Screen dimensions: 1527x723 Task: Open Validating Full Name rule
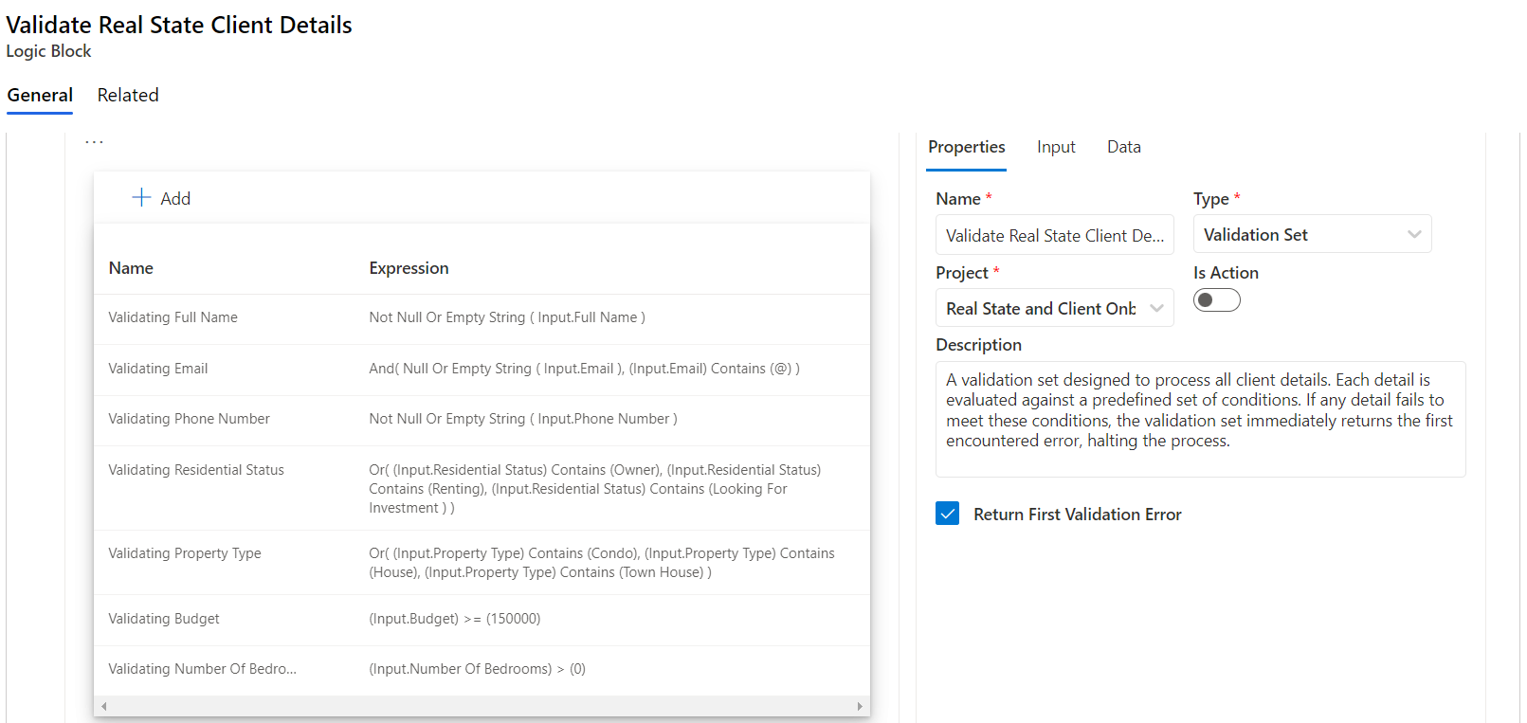pyautogui.click(x=173, y=317)
